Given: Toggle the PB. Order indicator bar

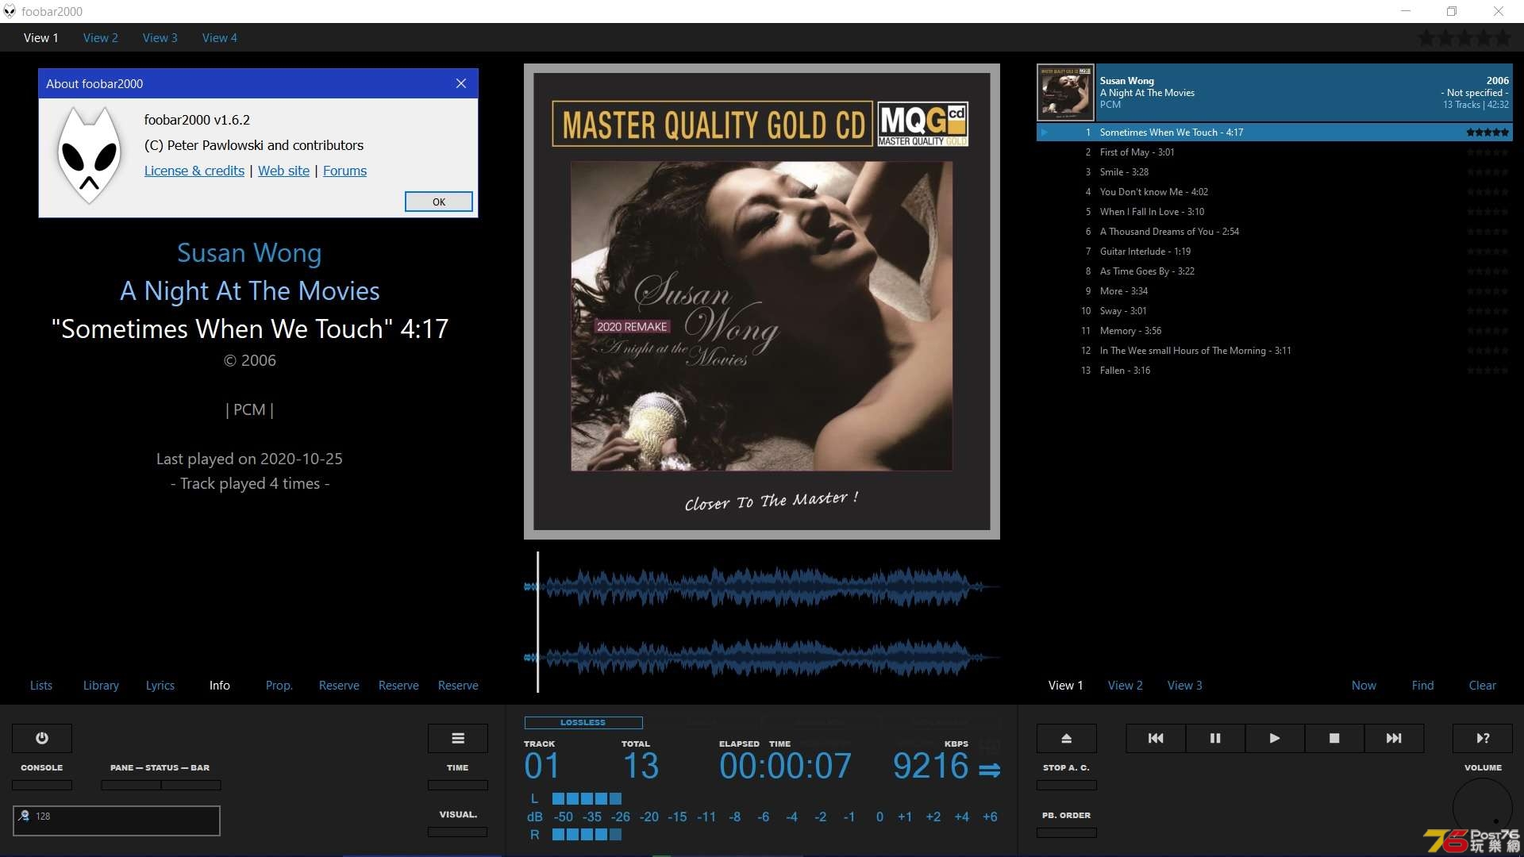Looking at the screenshot, I should (1067, 832).
